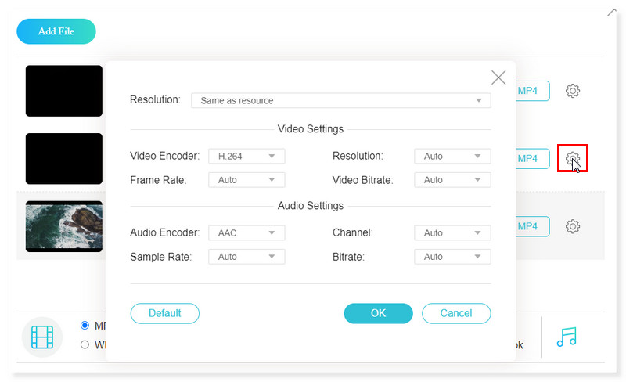Open settings gear for the ocean video
This screenshot has width=626, height=382.
coord(573,226)
